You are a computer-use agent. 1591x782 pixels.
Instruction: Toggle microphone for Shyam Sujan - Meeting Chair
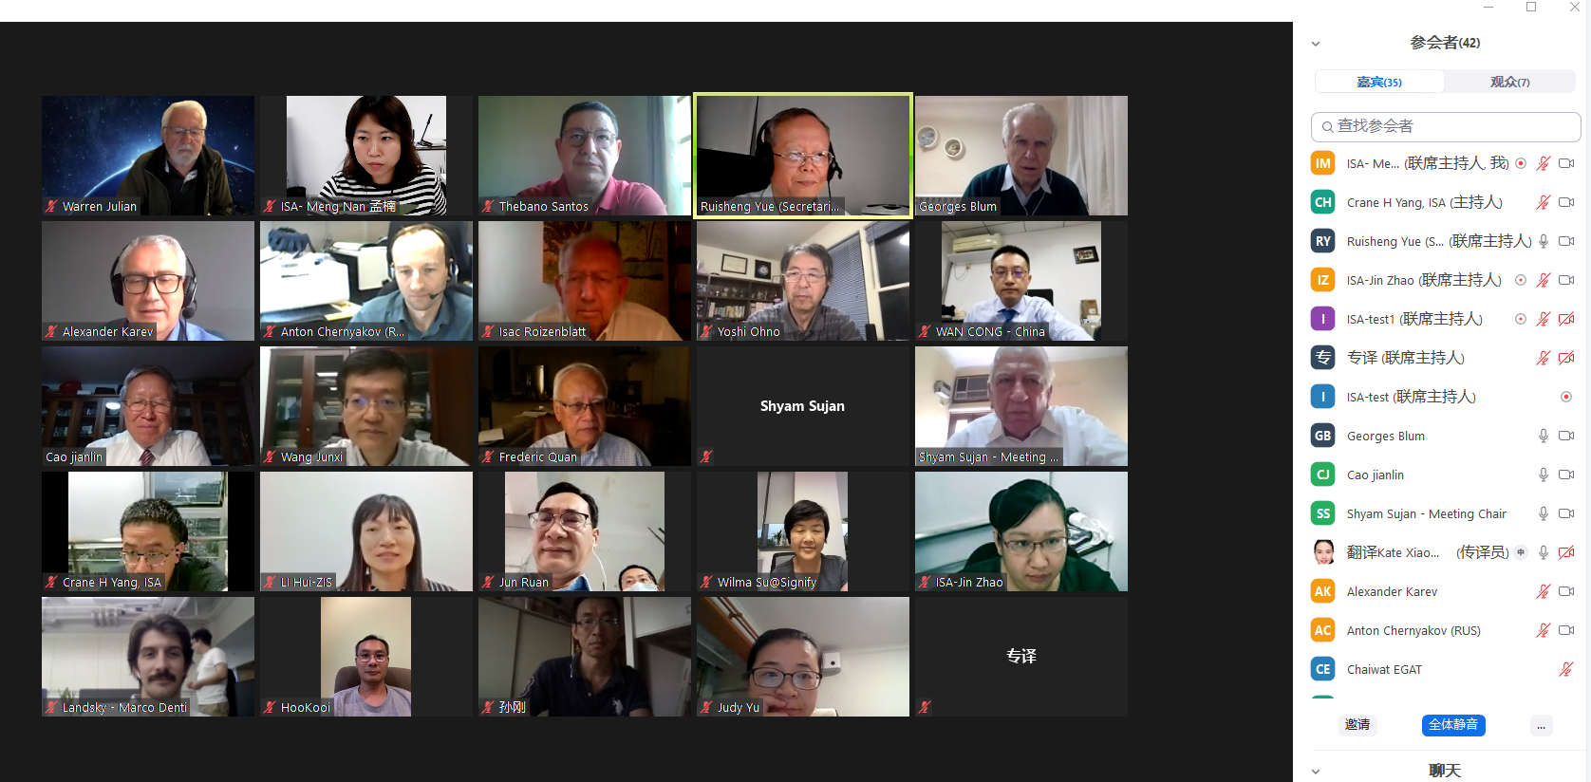1544,513
